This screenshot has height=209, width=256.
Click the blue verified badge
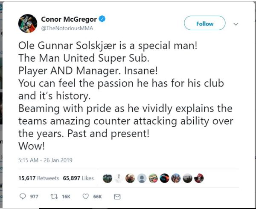click(103, 19)
